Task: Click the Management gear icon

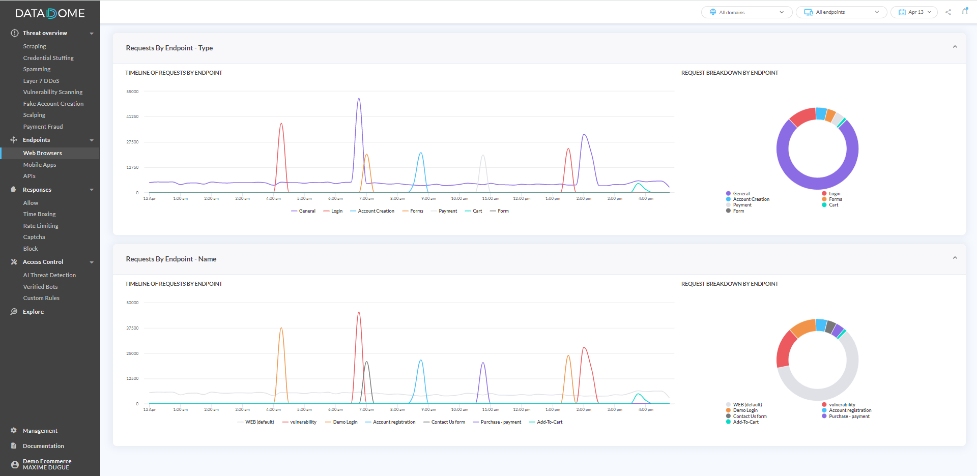Action: click(13, 430)
